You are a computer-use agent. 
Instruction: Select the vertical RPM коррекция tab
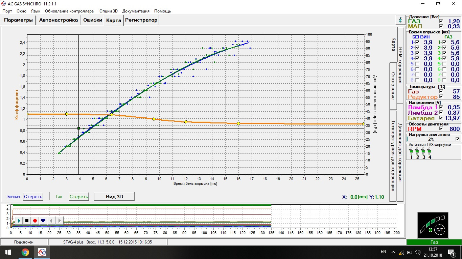[x=400, y=65]
